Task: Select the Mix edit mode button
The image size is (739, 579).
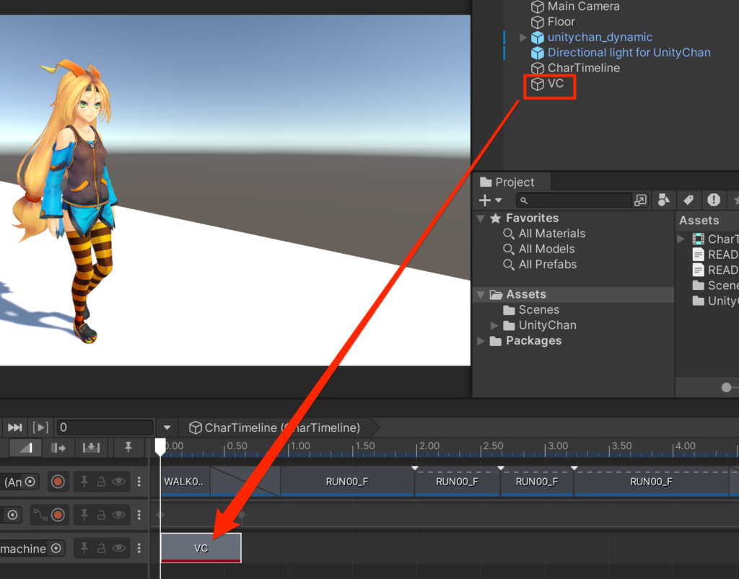Action: point(25,448)
